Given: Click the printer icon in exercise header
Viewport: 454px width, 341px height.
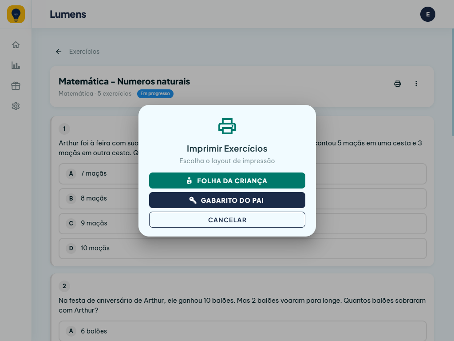Looking at the screenshot, I should (x=398, y=84).
